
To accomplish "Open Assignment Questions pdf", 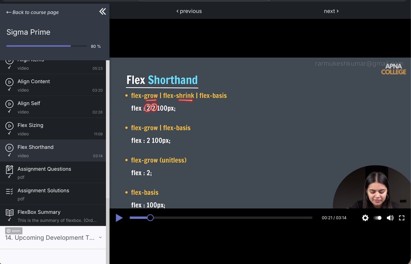I will coord(53,172).
